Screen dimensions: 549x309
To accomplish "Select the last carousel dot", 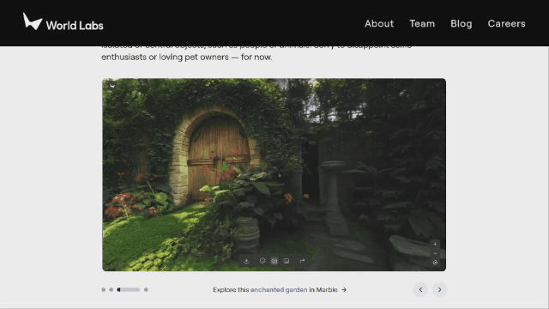I will [146, 290].
